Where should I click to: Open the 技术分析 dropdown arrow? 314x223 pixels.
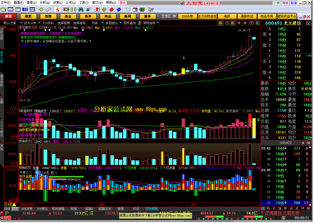[39, 23]
